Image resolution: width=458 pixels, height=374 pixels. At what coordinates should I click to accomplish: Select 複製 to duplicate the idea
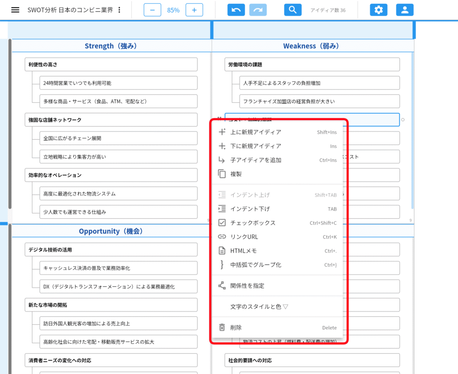coord(236,174)
